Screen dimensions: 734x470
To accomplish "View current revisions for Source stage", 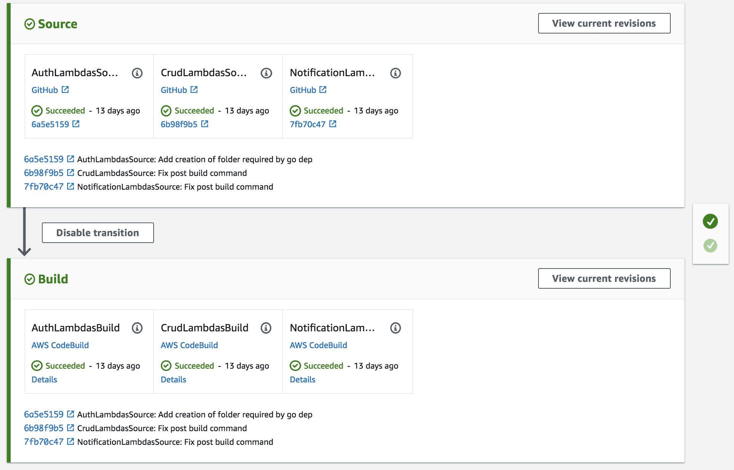I will pos(604,24).
